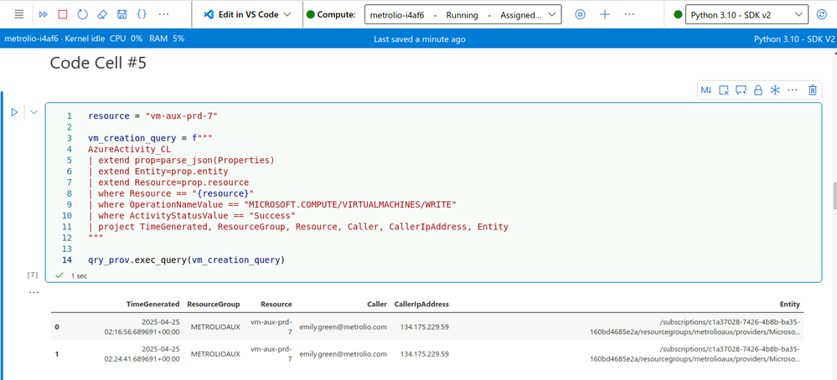The height and width of the screenshot is (380, 837).
Task: Click the project TimeGenerated line in the query
Action: point(298,227)
